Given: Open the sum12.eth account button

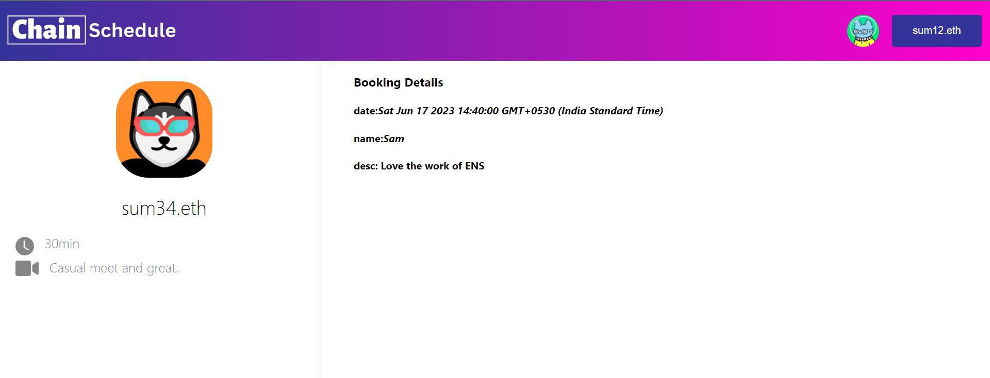Looking at the screenshot, I should click(x=936, y=31).
